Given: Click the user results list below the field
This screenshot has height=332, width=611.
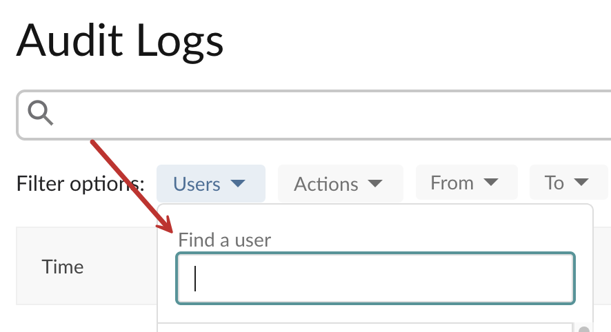Looking at the screenshot, I should [365, 327].
